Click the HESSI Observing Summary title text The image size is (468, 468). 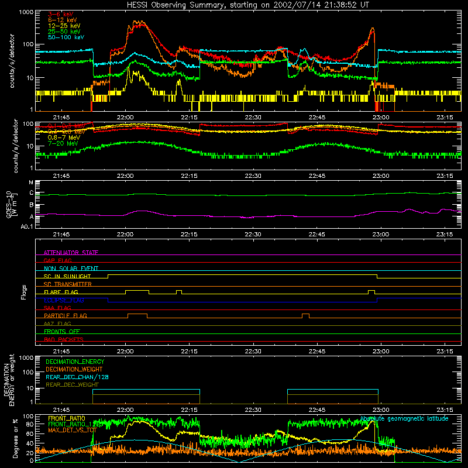247,5
